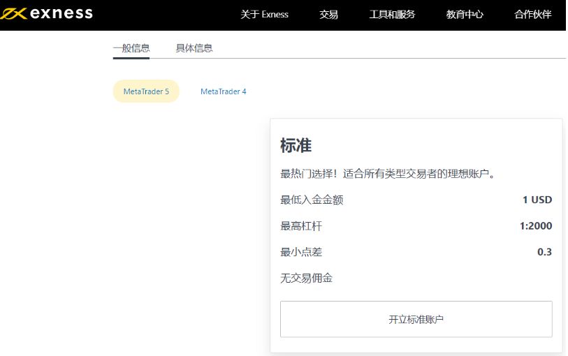Image resolution: width=568 pixels, height=356 pixels.
Task: Switch to the 一般信息 tab
Action: (x=131, y=48)
